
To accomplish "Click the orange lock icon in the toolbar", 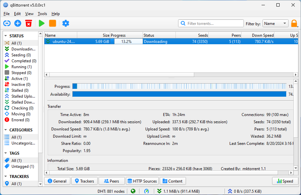I will 294,24.
